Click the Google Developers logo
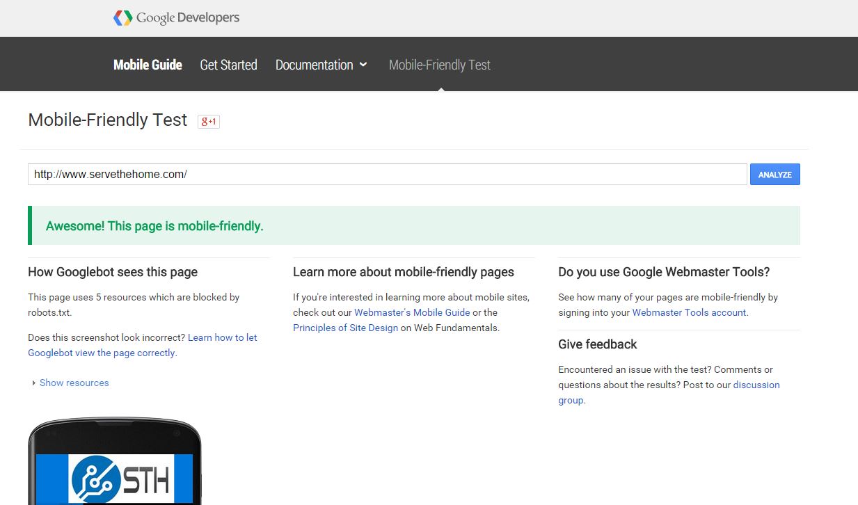858x505 pixels. 176,18
